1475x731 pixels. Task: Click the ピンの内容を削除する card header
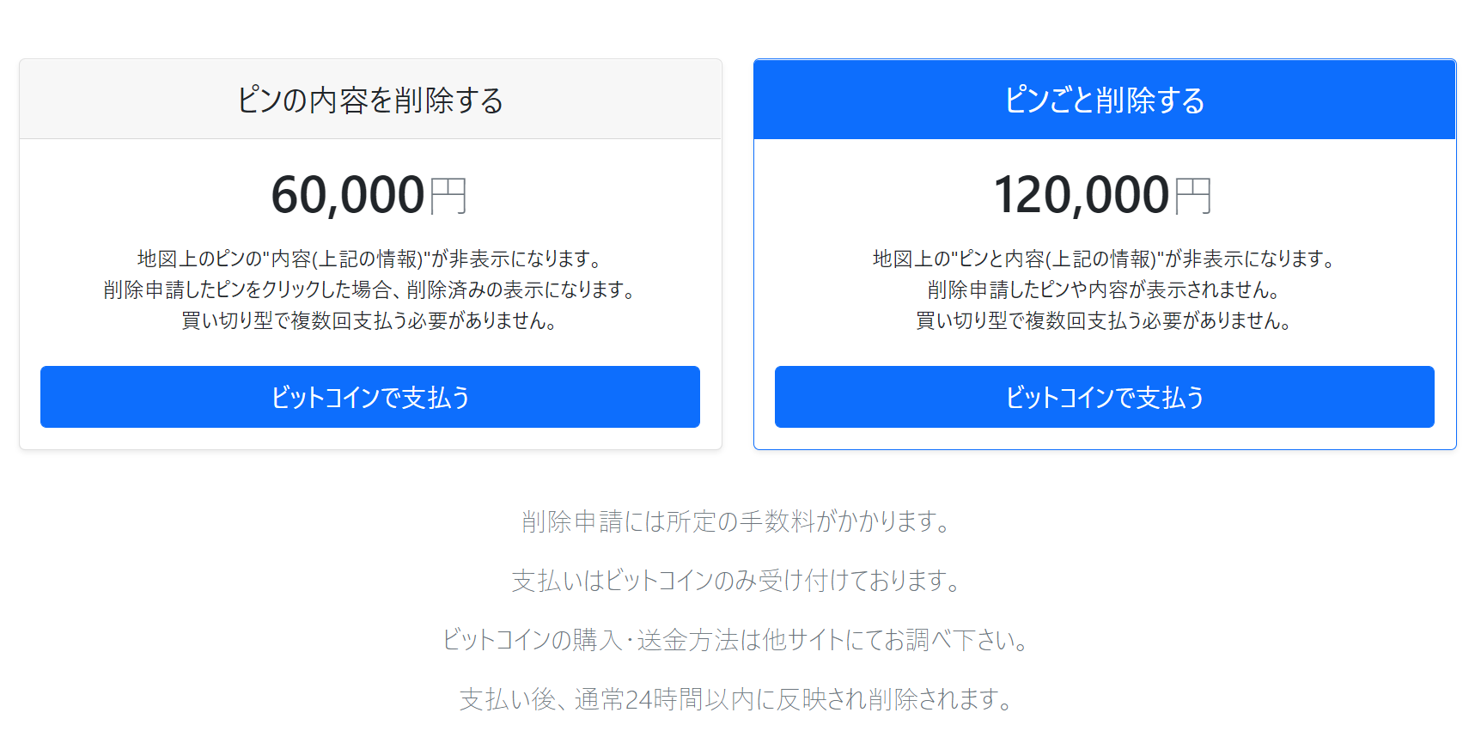(x=370, y=100)
